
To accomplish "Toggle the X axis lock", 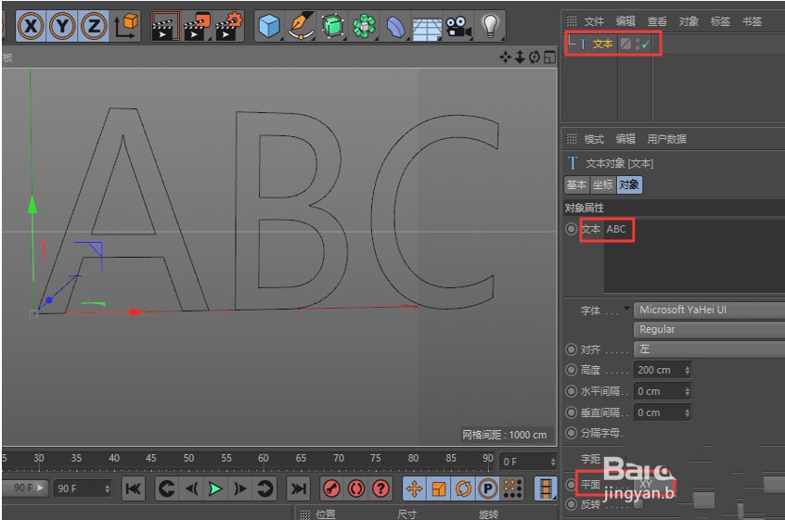I will 32,26.
